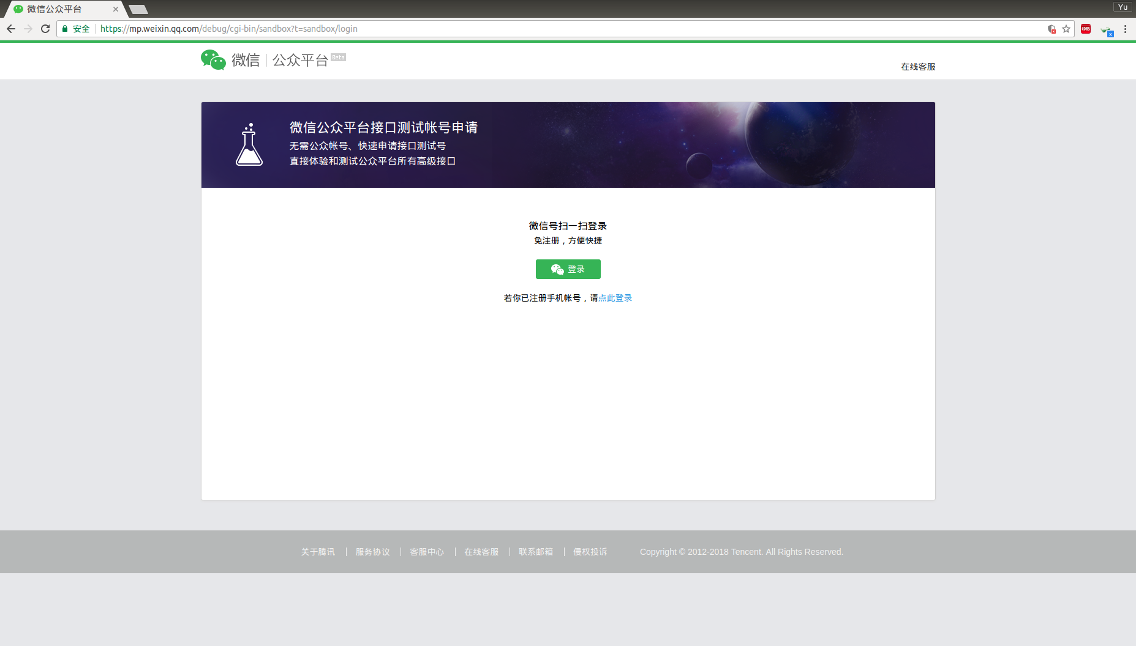Open the shield content-blocked icon in address bar
The width and height of the screenshot is (1136, 646).
click(1051, 29)
